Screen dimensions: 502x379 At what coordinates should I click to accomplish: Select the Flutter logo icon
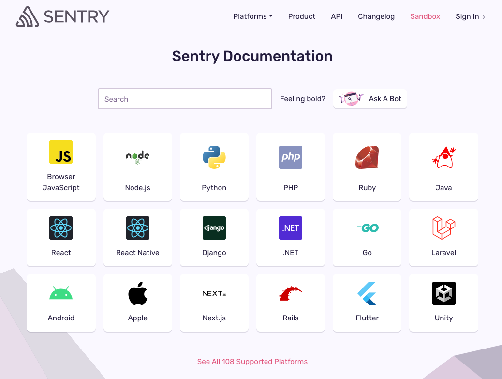367,293
